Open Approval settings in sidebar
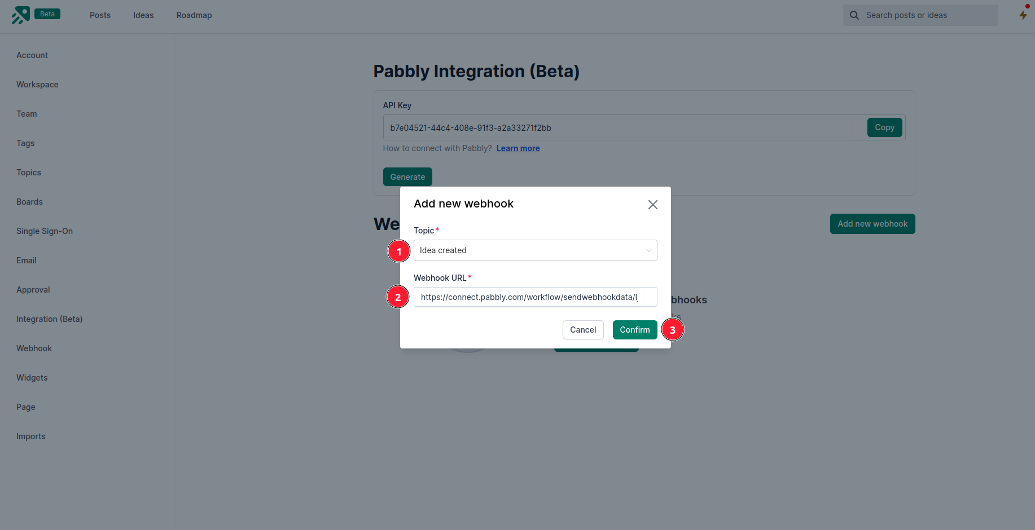Screen dimensions: 1035x530 coord(33,290)
